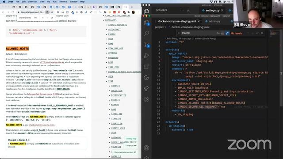
Task: Toggle Match Whole Word in find widget
Action: click(x=222, y=33)
